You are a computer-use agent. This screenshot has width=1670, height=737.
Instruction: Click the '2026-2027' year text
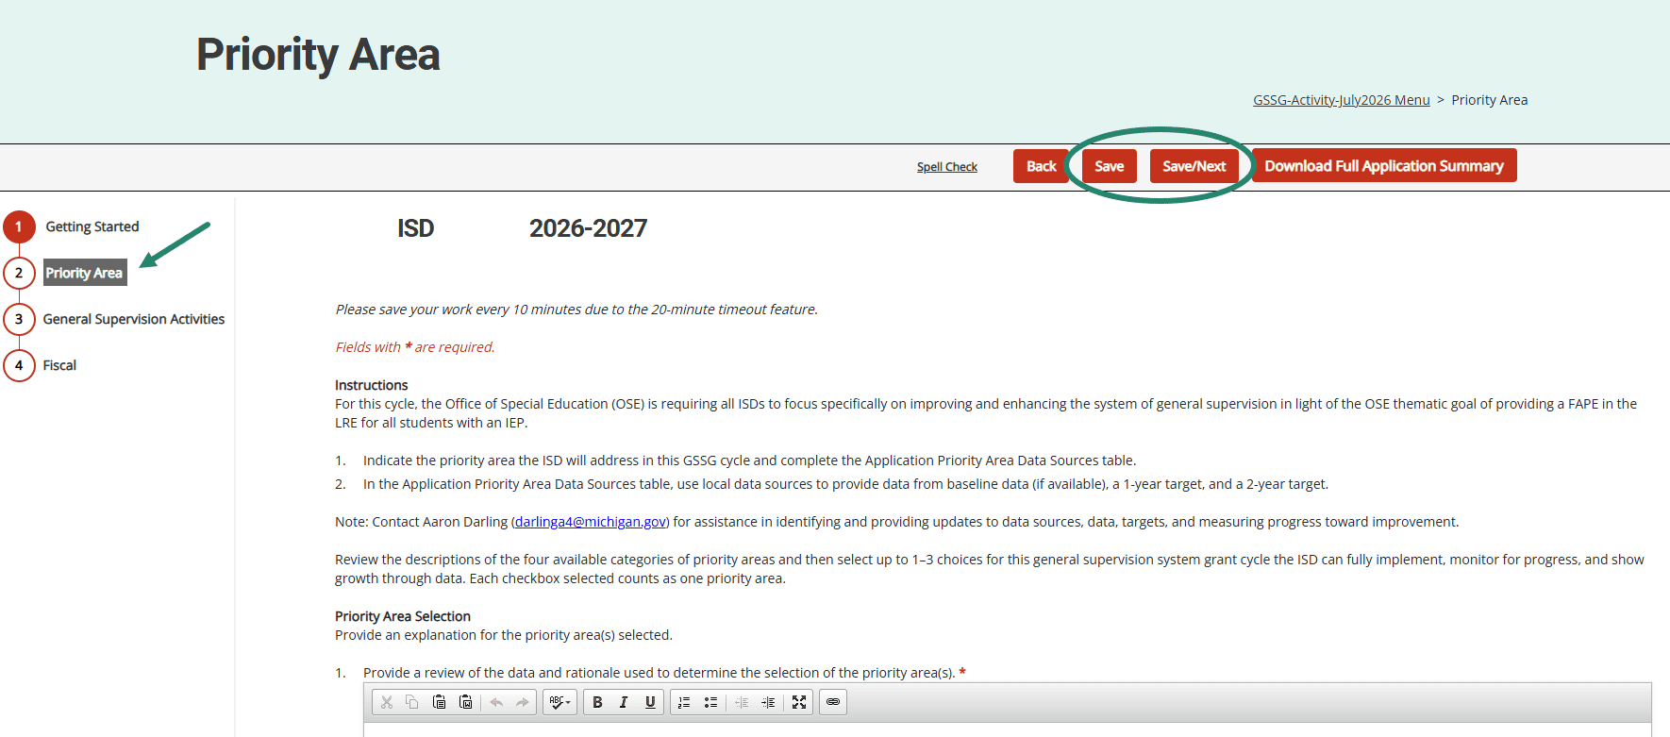588,228
